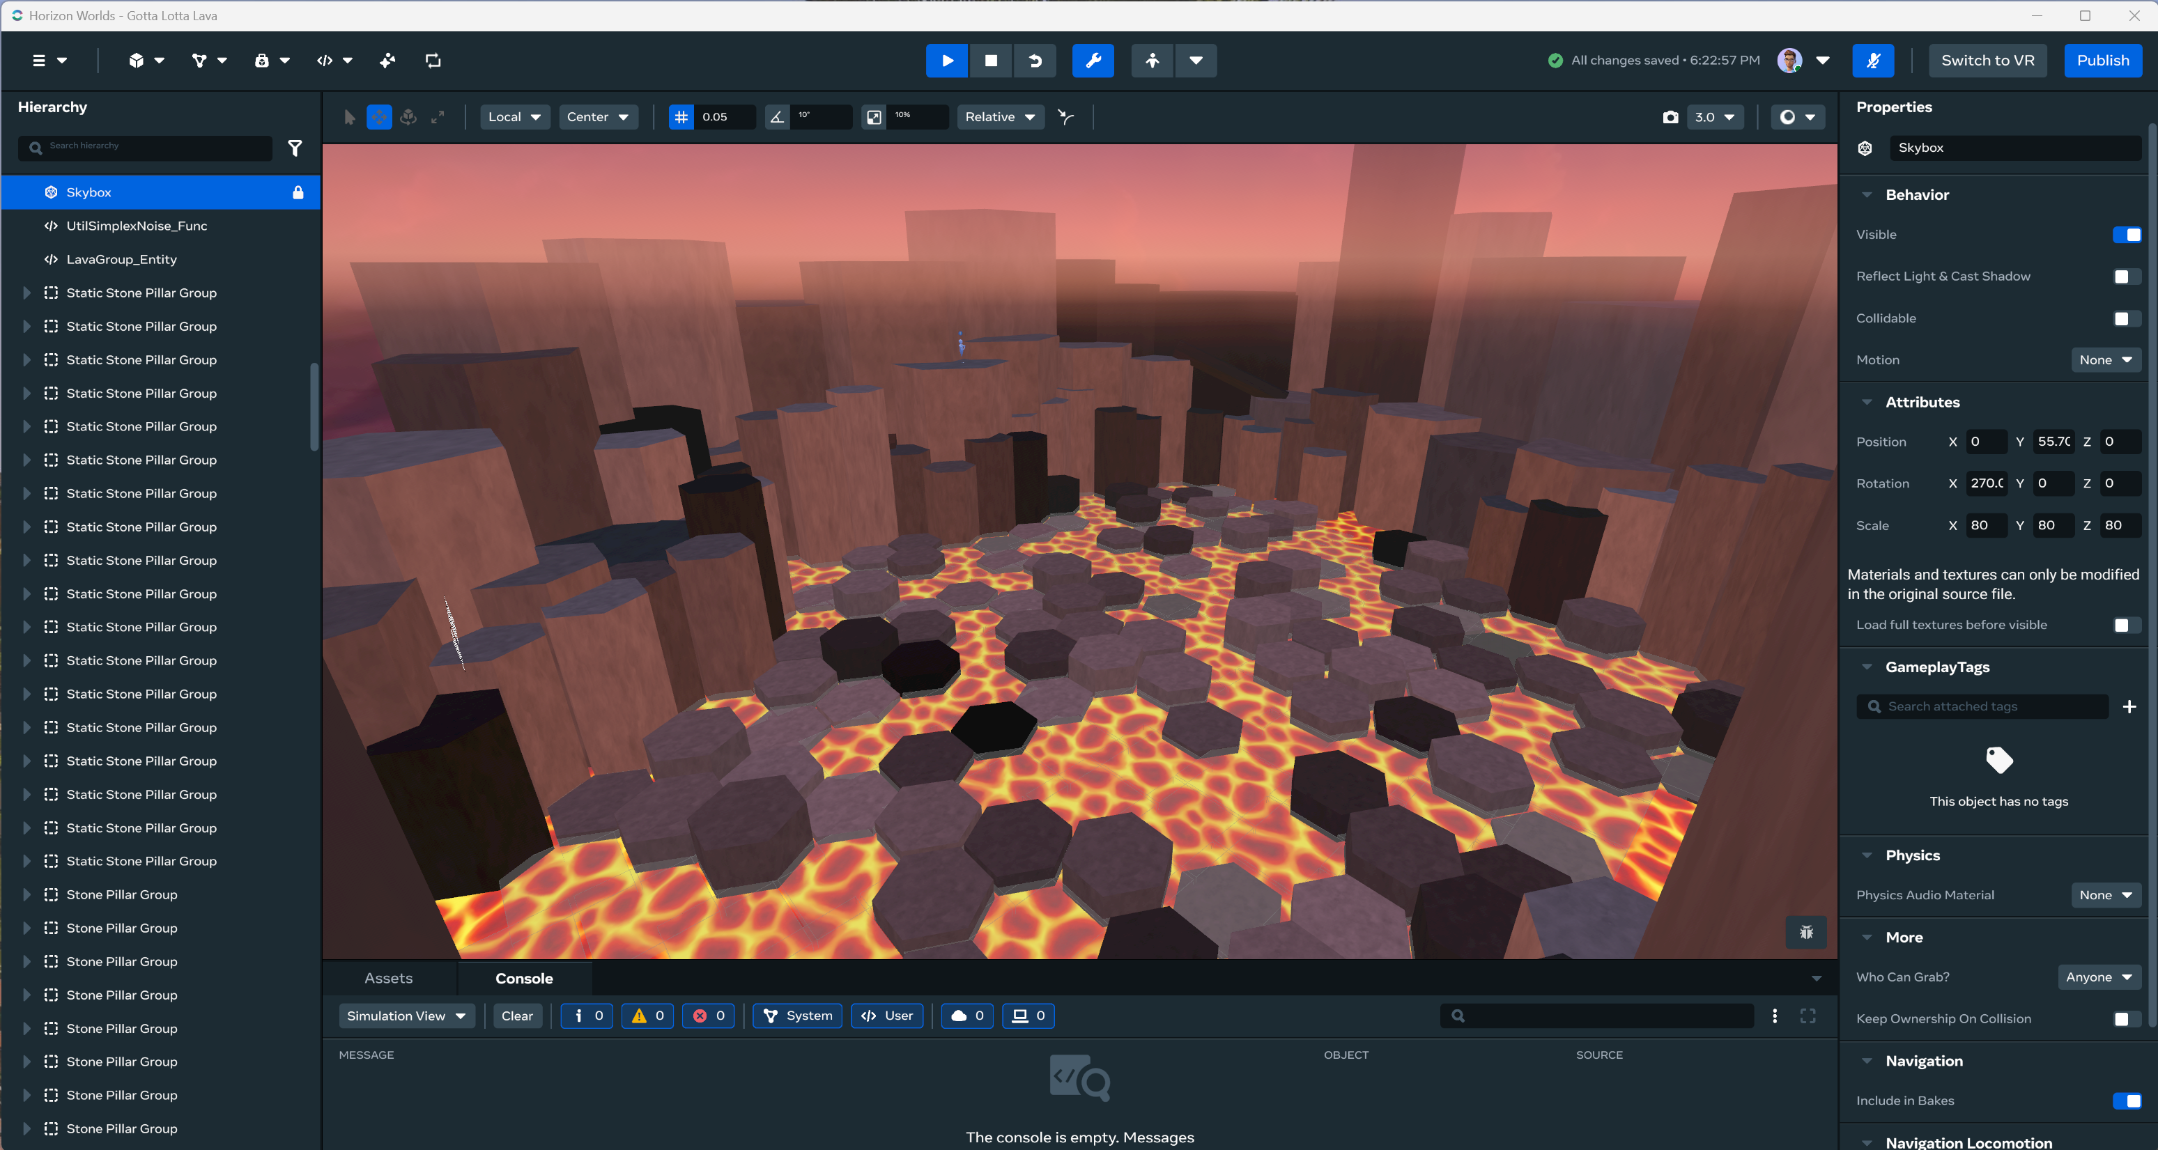Click the camera speed icon

[1670, 117]
